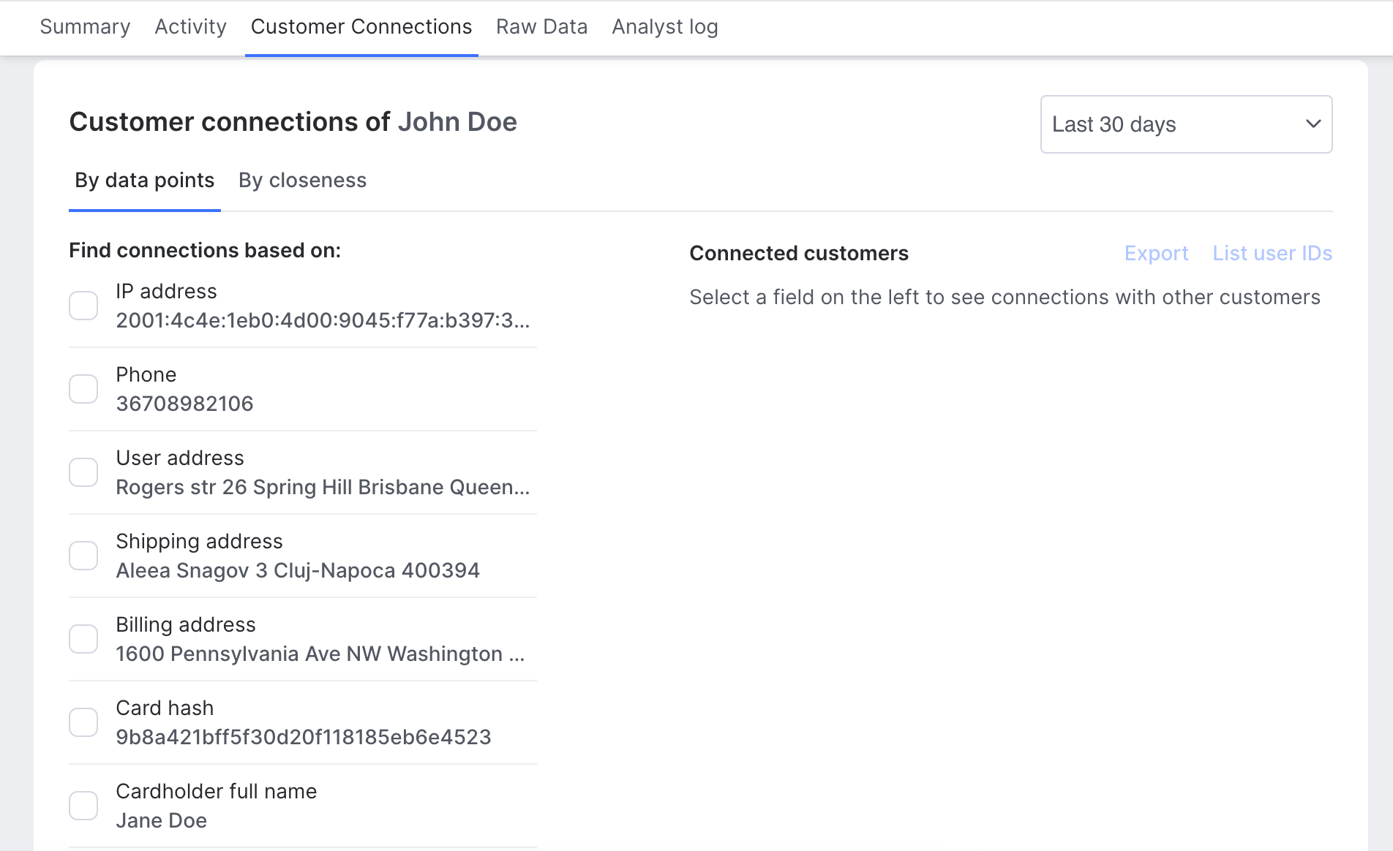Click the cardholder name Jane Doe
Viewport: 1393px width, 851px height.
click(x=162, y=820)
